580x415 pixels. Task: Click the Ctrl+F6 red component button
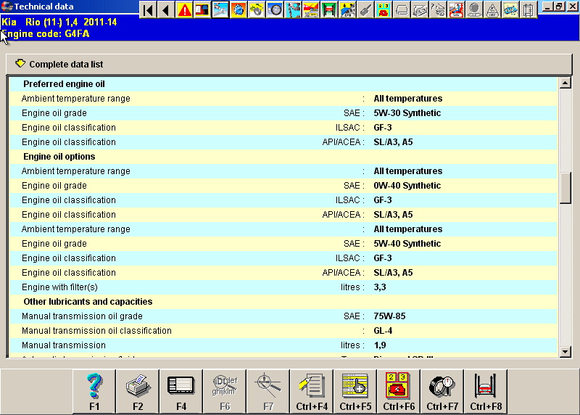(399, 391)
